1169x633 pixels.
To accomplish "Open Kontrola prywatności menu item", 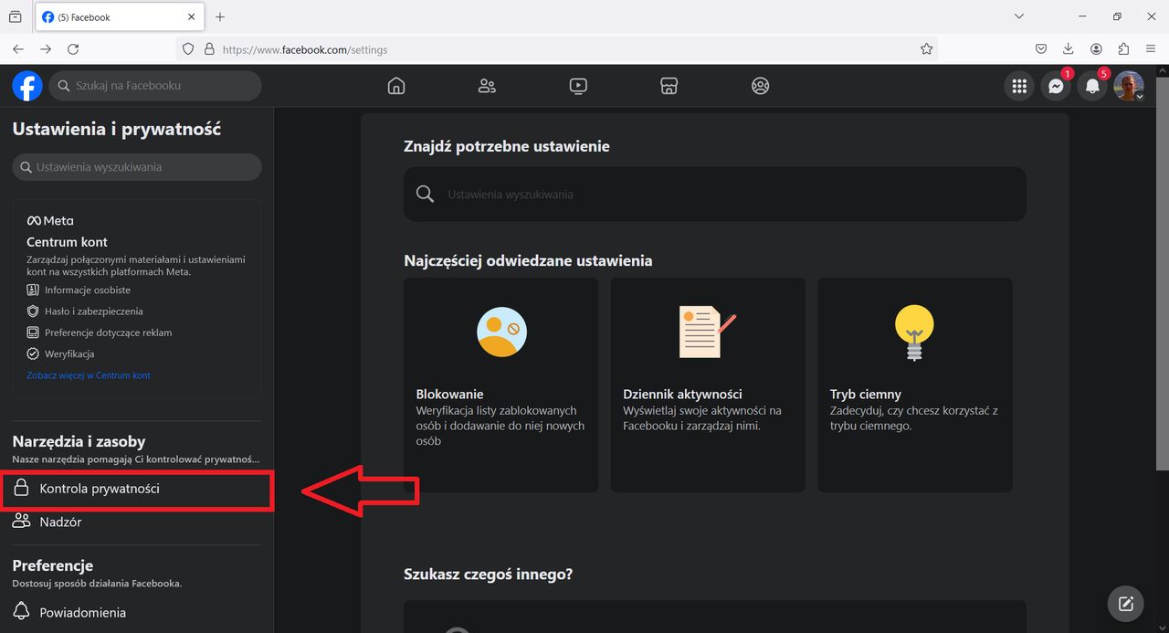I will point(137,489).
